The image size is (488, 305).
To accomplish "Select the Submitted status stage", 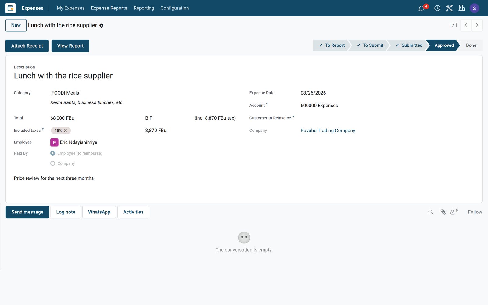I will click(x=408, y=45).
